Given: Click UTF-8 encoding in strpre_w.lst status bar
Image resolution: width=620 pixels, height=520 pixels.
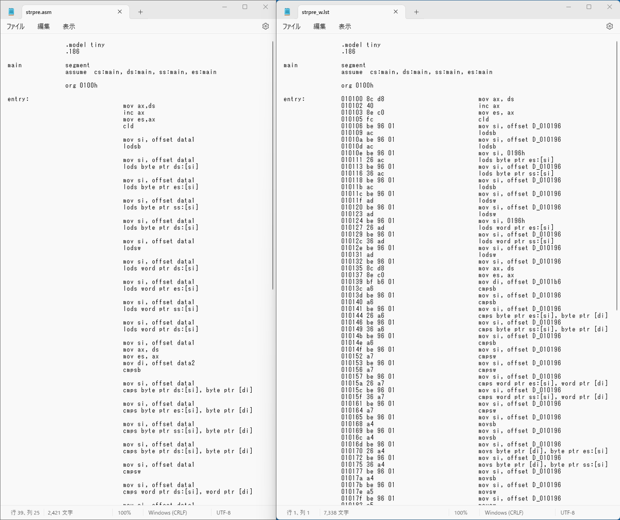Looking at the screenshot, I should [567, 512].
